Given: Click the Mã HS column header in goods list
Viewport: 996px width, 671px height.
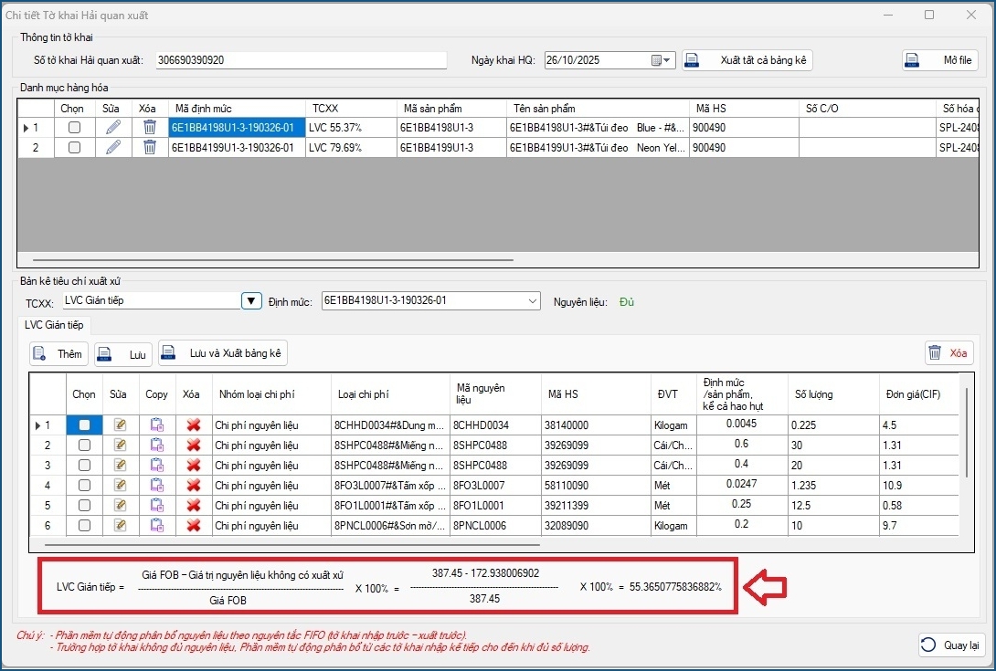Looking at the screenshot, I should coord(742,109).
